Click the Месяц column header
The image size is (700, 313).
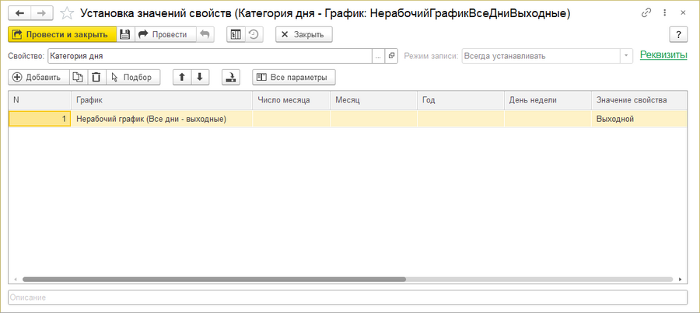tap(373, 100)
